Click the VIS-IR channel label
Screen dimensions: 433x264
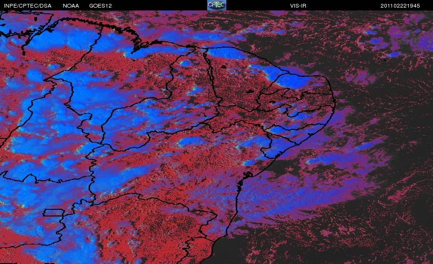coord(298,6)
